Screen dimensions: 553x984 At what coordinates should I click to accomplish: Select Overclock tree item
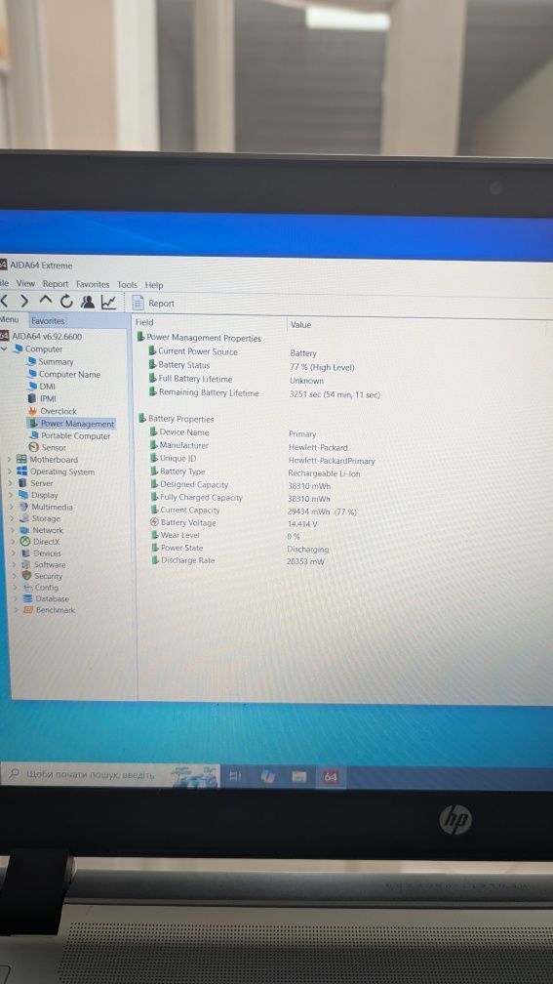(x=53, y=411)
